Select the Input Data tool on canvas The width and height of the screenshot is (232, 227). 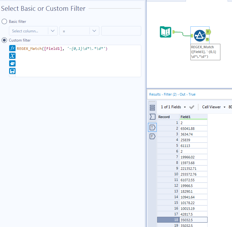click(166, 32)
